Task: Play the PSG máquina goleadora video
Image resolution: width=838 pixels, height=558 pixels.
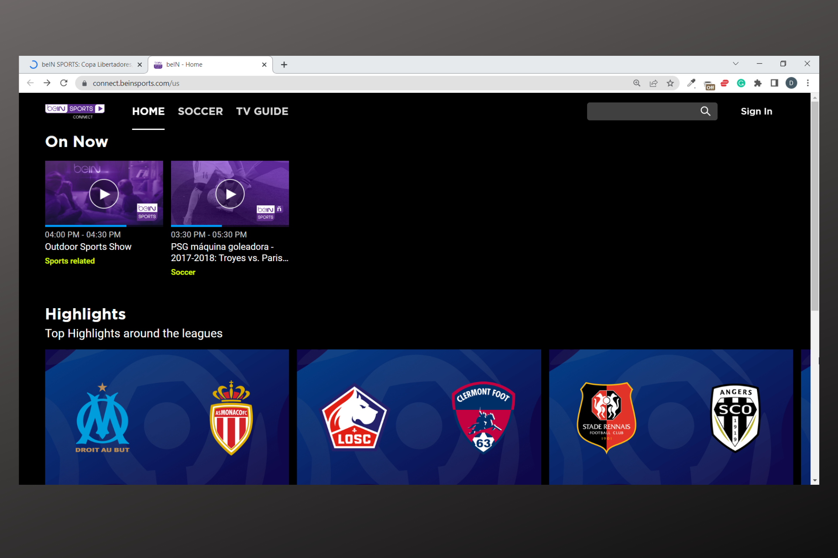Action: click(x=230, y=194)
